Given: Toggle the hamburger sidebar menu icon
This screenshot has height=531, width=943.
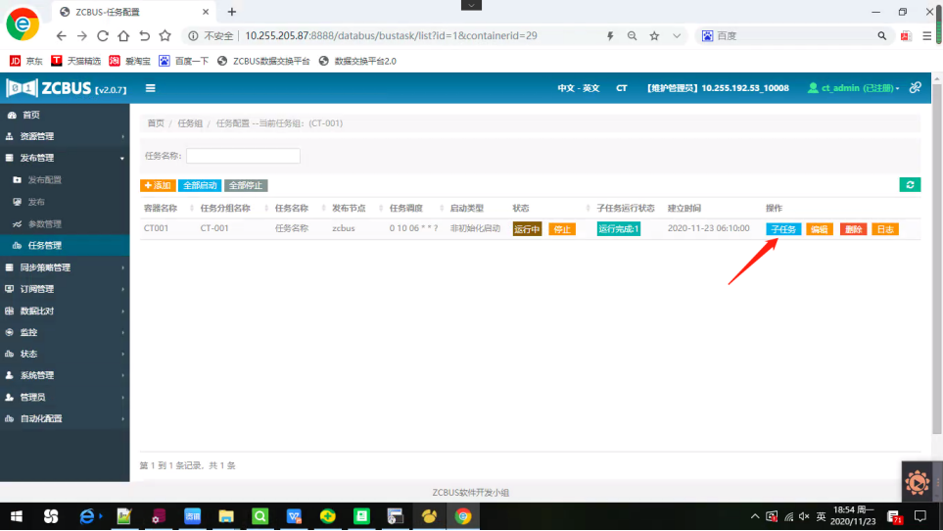Looking at the screenshot, I should tap(151, 88).
